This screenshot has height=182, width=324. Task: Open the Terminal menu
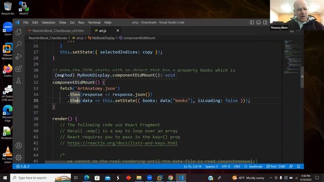94,22
